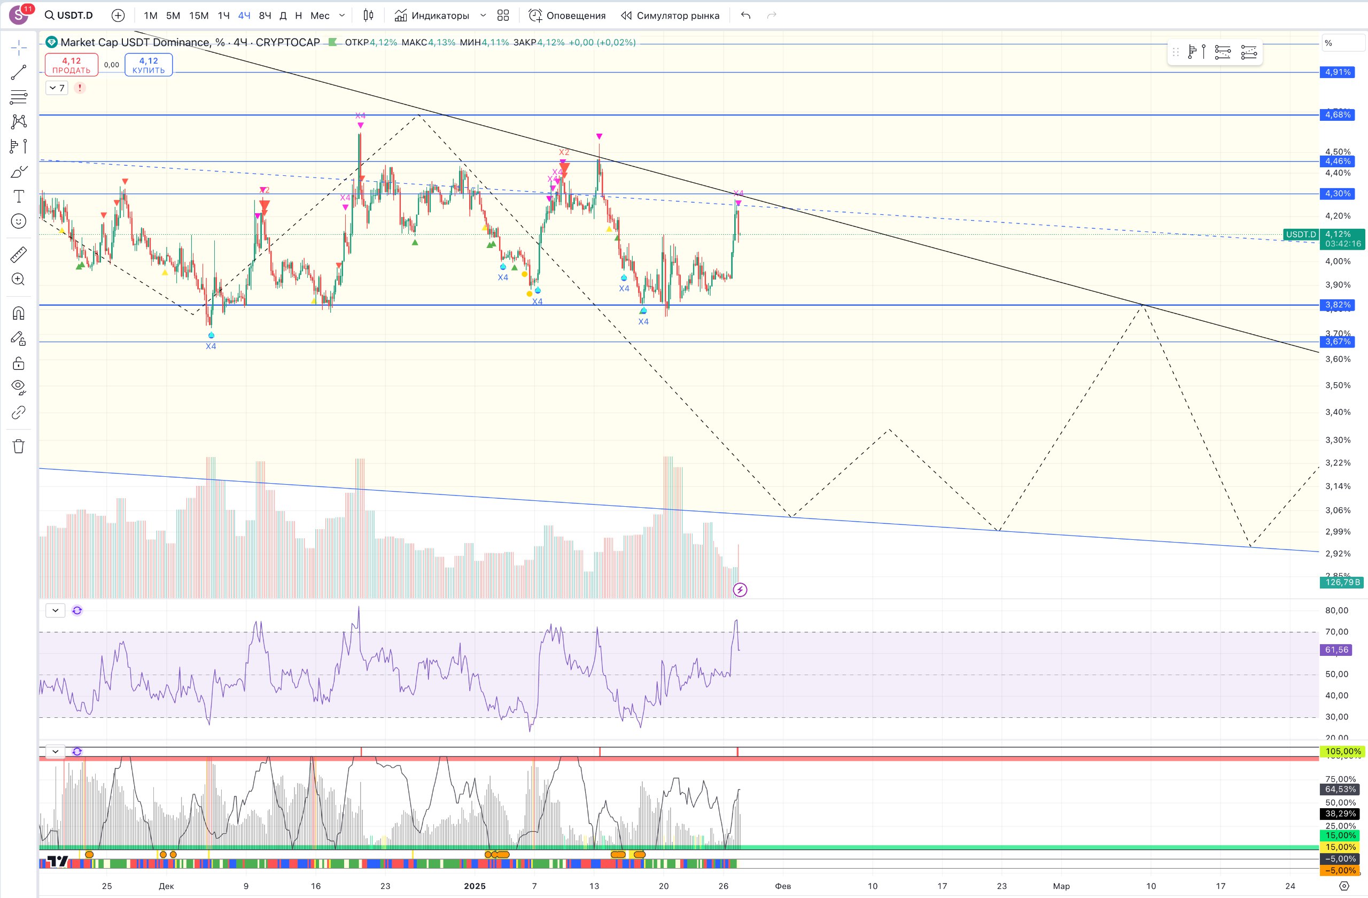The width and height of the screenshot is (1368, 898).
Task: Collapse the bottom oscillator pane legend chevron
Action: (x=55, y=752)
